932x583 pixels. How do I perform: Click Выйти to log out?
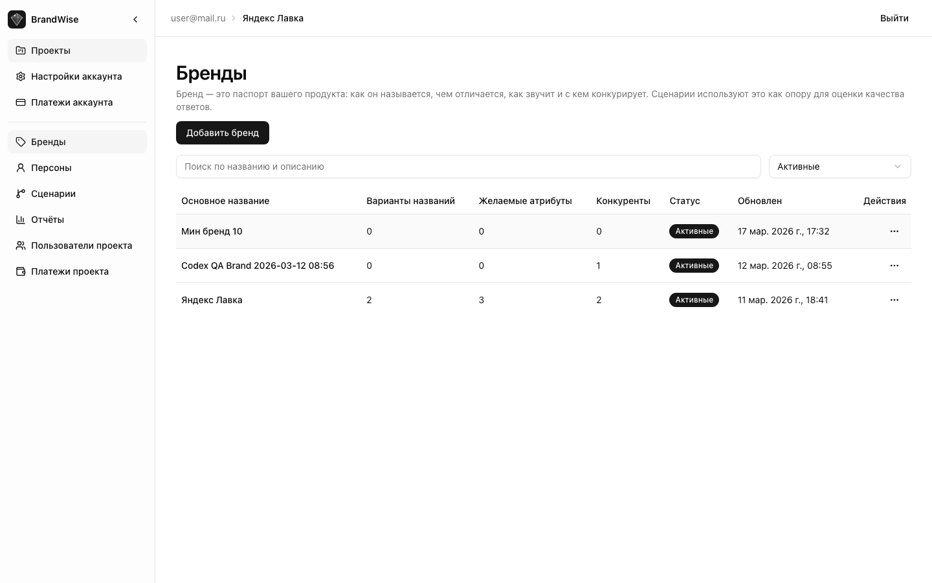click(894, 18)
